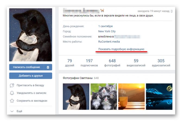Open the 648 фотографий counter

(112, 63)
